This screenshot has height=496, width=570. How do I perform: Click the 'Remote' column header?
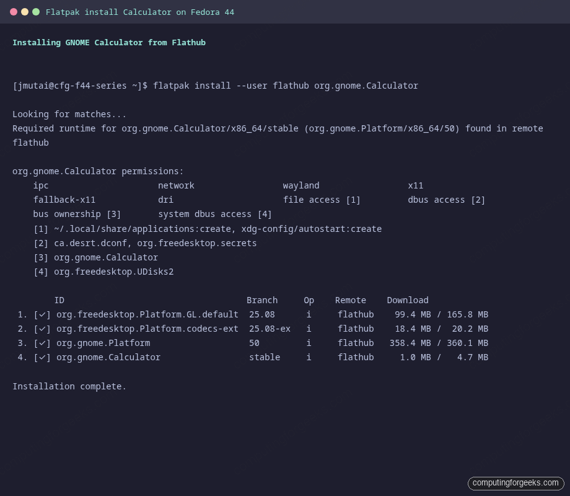[351, 300]
